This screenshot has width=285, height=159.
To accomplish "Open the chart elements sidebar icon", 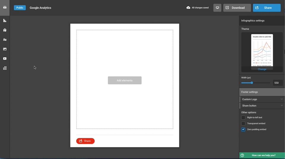I will point(5,20).
